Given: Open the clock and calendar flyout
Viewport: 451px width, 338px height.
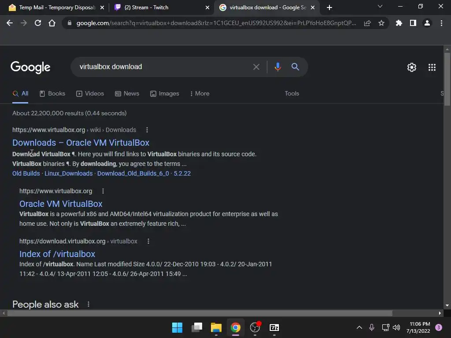Looking at the screenshot, I should 418,327.
